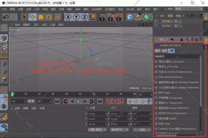Select the Live Selection tool

pos(24,17)
